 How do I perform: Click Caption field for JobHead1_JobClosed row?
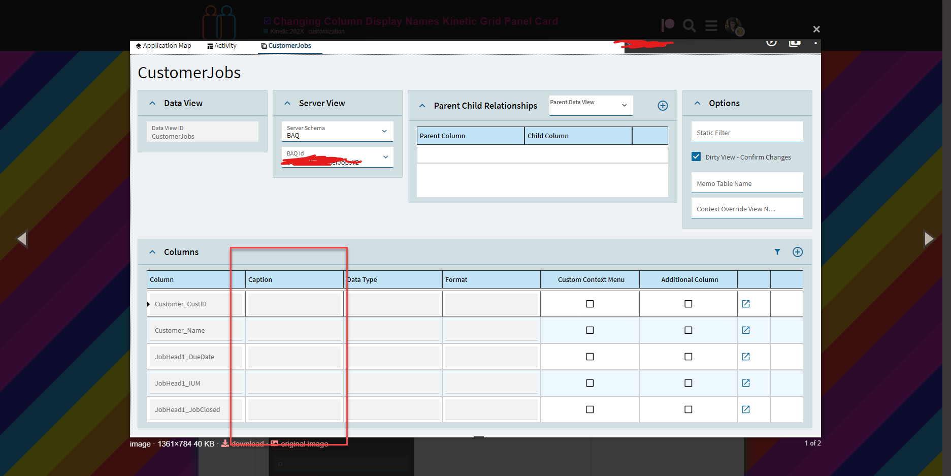coord(294,409)
